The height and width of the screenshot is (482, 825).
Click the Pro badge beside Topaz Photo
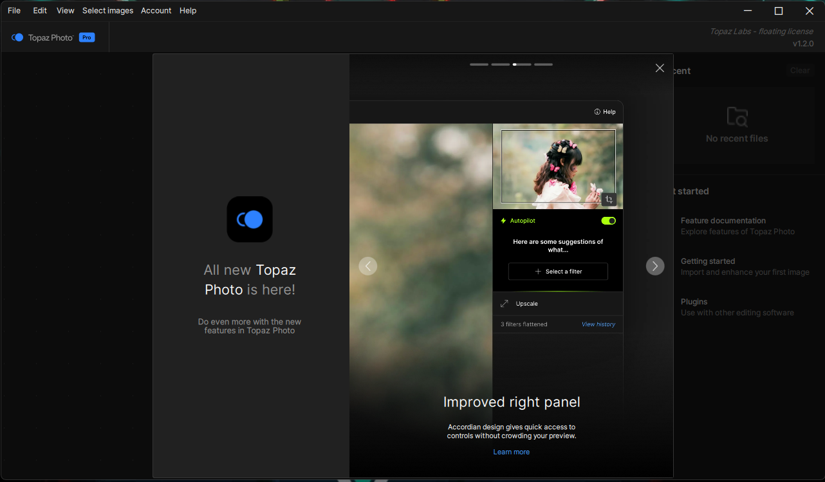(87, 37)
